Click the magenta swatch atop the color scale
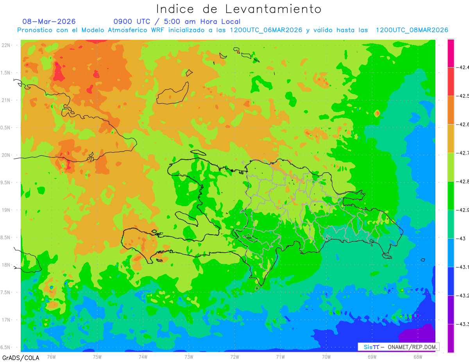Image resolution: width=469 pixels, height=362 pixels. click(x=451, y=53)
